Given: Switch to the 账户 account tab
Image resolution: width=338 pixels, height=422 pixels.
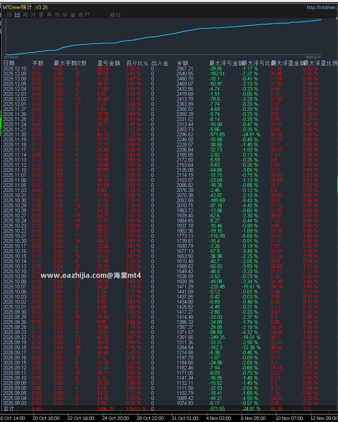Looking at the screenshot, I should tap(84, 15).
